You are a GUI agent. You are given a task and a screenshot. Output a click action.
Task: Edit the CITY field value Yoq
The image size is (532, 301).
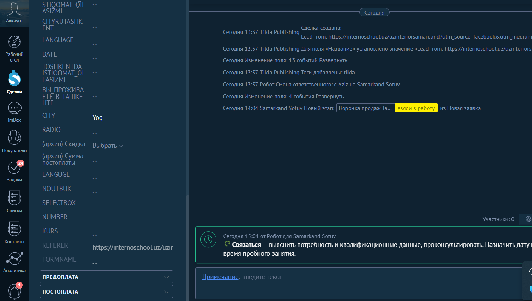(97, 117)
